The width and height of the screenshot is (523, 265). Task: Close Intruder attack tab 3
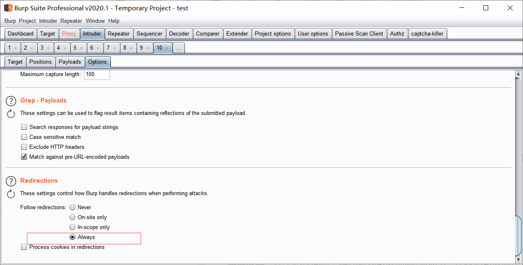(x=48, y=48)
